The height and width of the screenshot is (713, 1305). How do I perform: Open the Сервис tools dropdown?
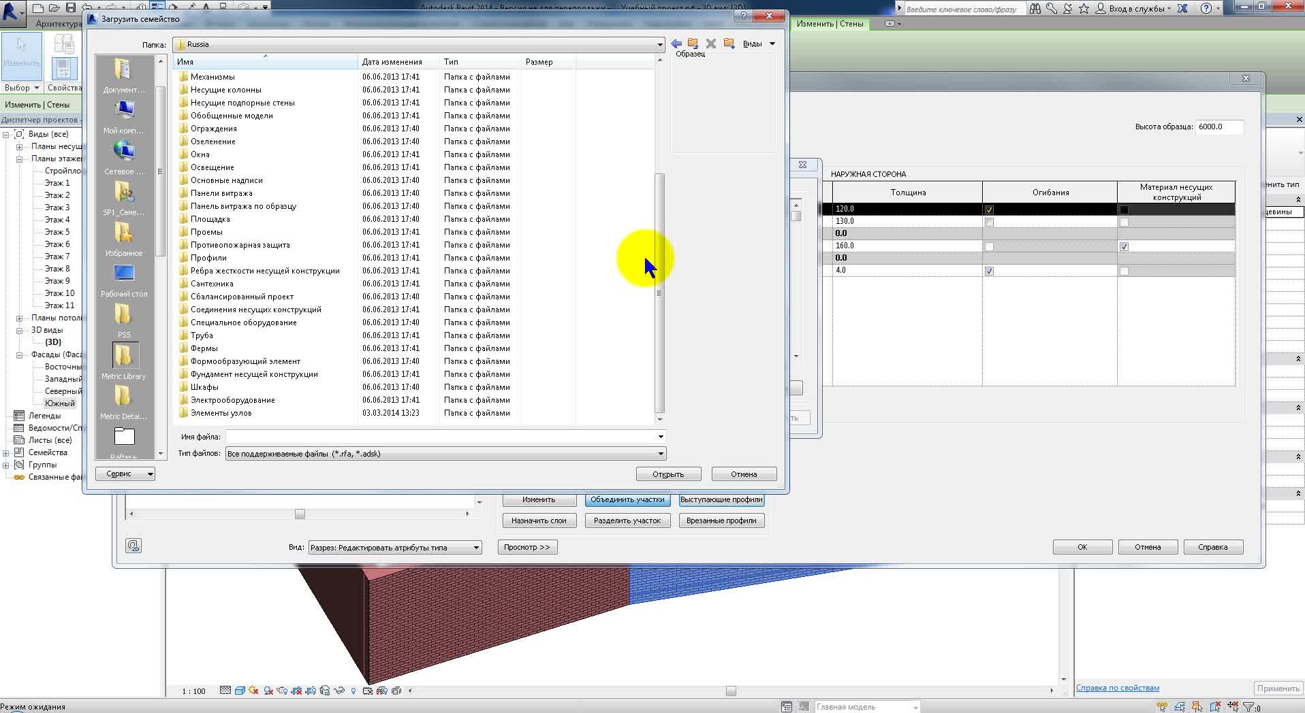click(125, 474)
